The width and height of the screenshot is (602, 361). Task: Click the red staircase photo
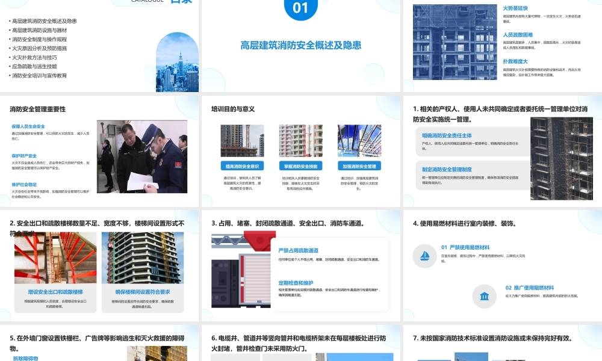pos(55,258)
